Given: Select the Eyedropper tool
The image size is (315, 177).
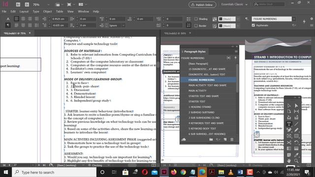Looking at the screenshot, I should (296, 155).
